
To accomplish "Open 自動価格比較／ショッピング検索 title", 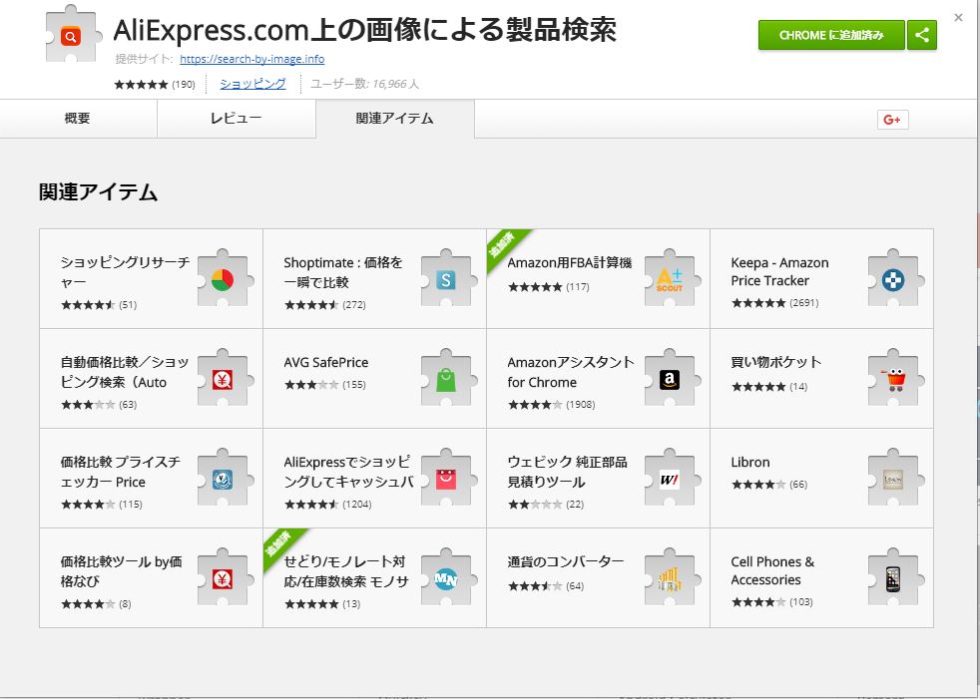I will click(125, 372).
